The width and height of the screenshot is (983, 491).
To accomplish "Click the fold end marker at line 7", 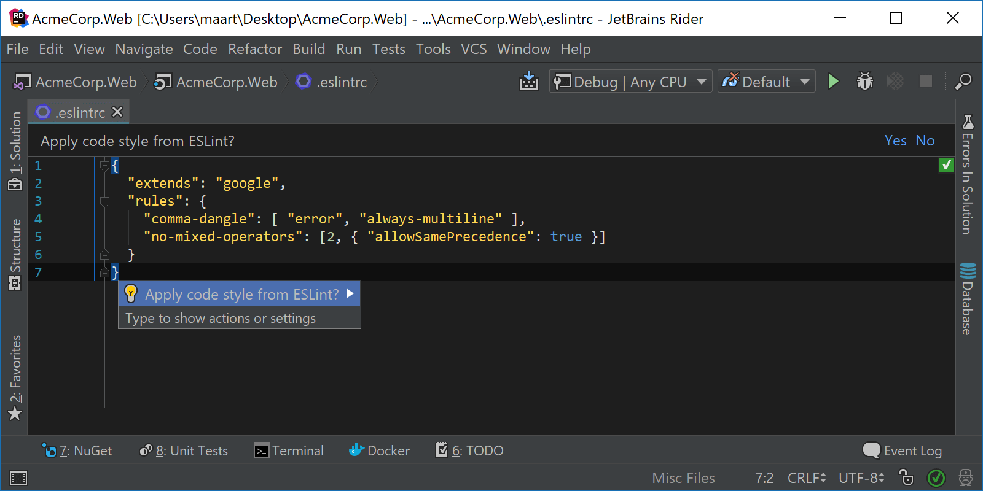I will coord(104,272).
